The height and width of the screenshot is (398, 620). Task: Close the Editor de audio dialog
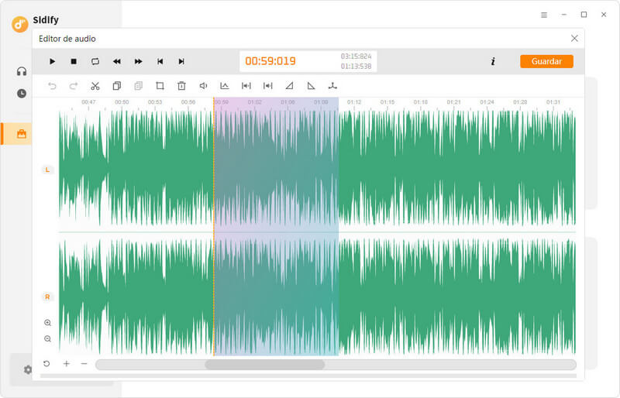(574, 39)
